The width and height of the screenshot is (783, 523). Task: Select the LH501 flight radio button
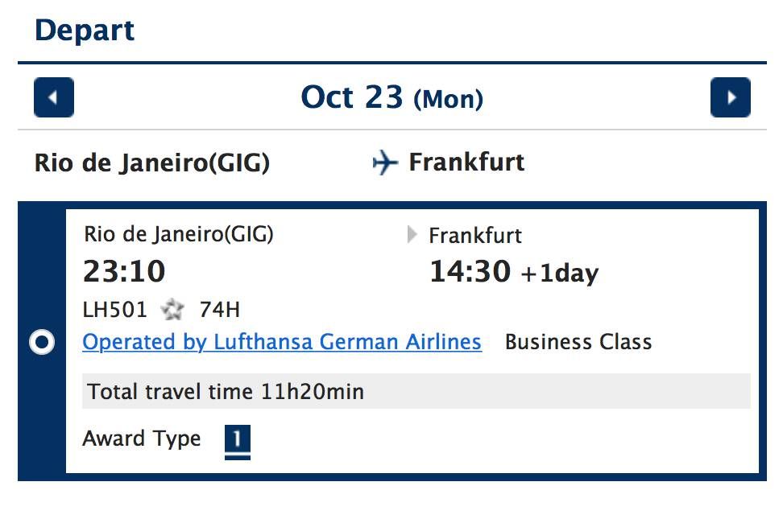pos(42,342)
